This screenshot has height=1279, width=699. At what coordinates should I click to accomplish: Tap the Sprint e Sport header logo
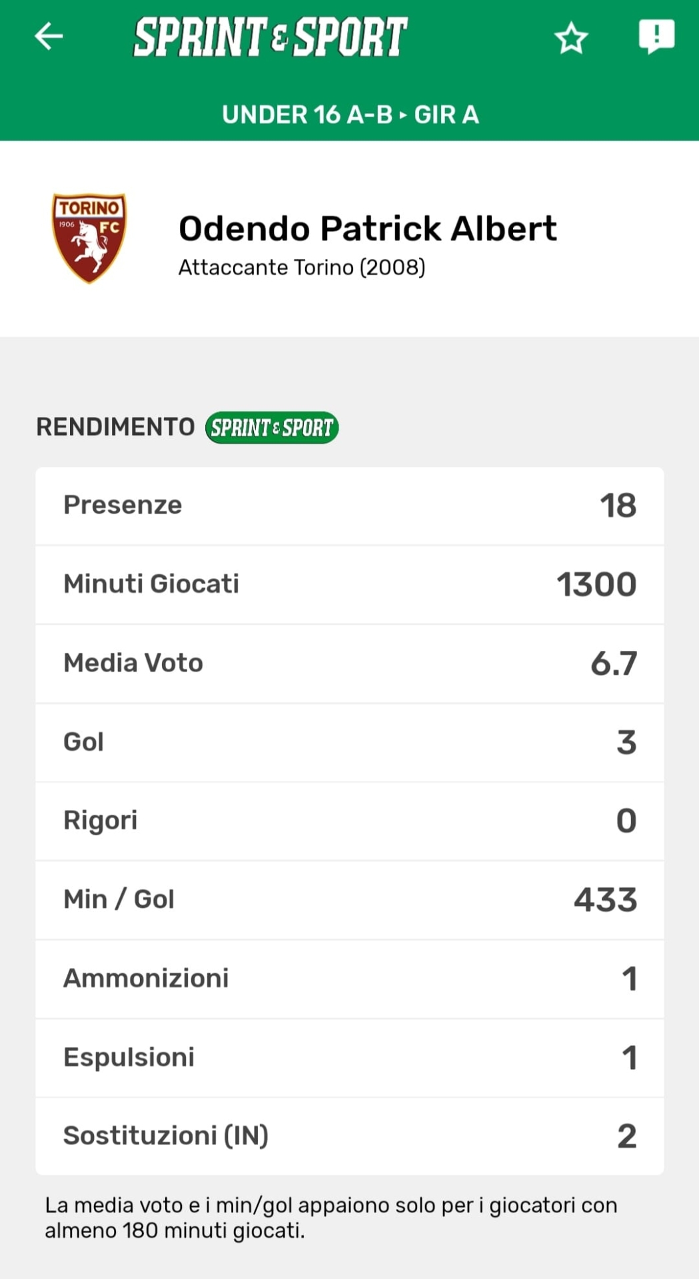point(270,37)
